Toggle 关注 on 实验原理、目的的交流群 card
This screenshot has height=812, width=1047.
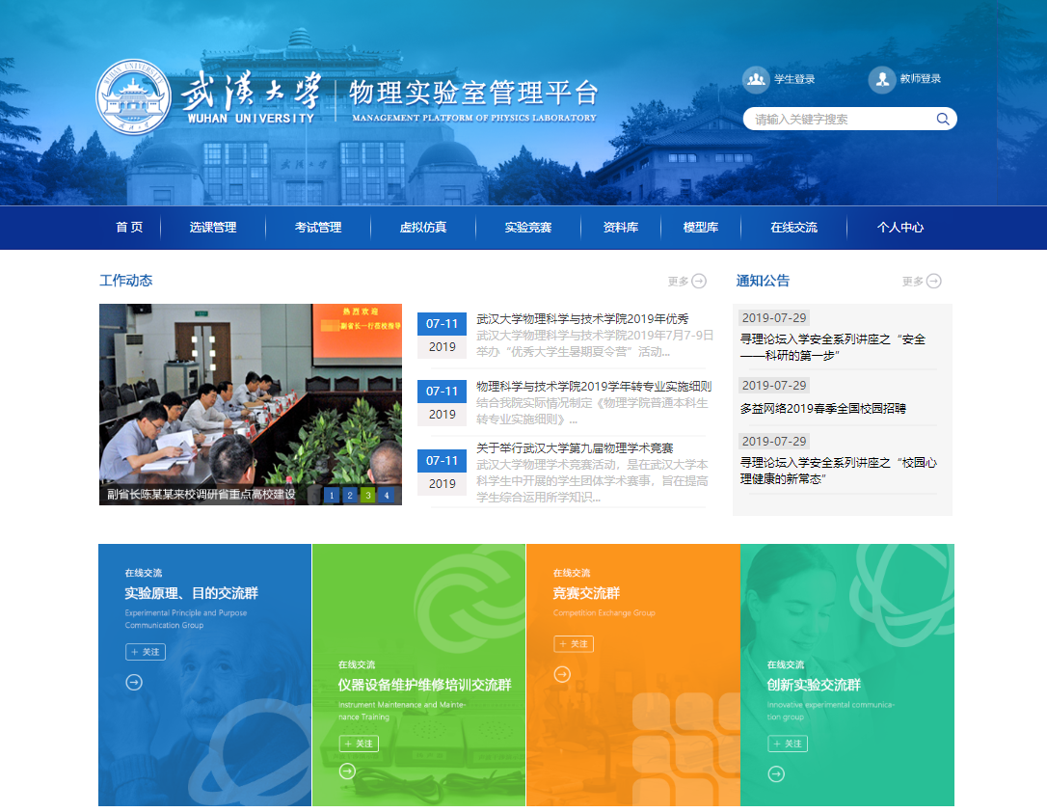(x=146, y=652)
